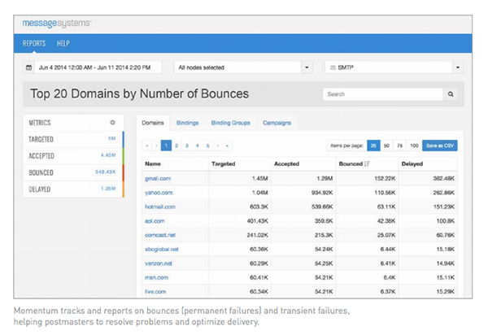The width and height of the screenshot is (488, 335).
Task: Click the Top 20 Domains heading
Action: tap(139, 94)
